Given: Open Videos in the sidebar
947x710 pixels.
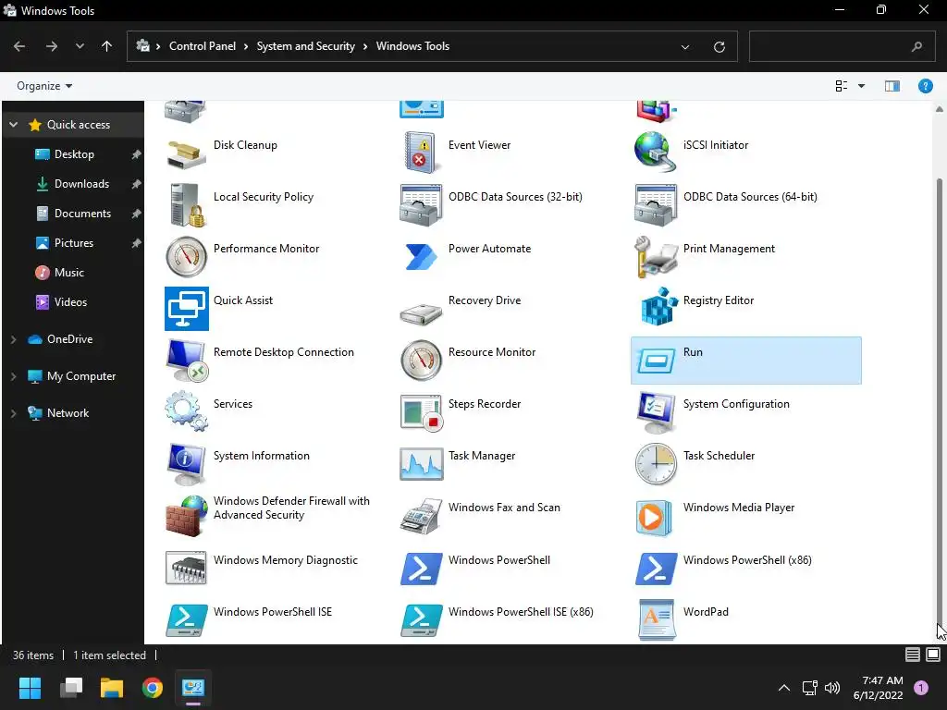Looking at the screenshot, I should (x=70, y=302).
